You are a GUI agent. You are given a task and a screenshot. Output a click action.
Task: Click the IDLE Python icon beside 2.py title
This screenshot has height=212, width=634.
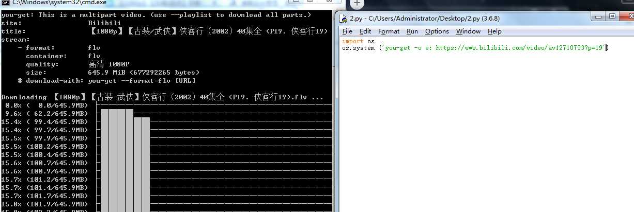tap(343, 19)
